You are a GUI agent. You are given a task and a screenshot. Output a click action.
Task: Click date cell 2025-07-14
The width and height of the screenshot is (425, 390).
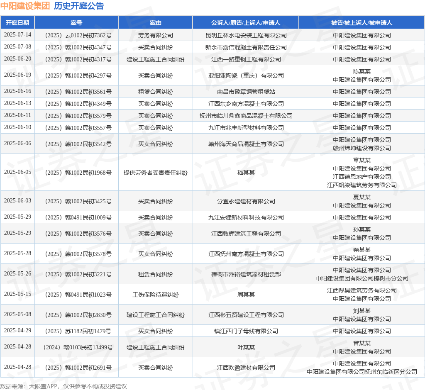[17, 35]
